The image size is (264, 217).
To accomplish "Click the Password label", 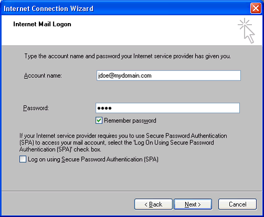I will 36,108.
